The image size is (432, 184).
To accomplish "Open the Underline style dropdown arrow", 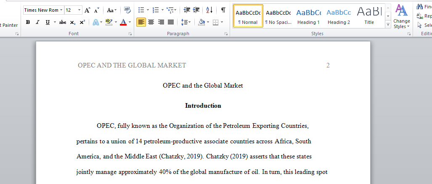I will pyautogui.click(x=55, y=22).
